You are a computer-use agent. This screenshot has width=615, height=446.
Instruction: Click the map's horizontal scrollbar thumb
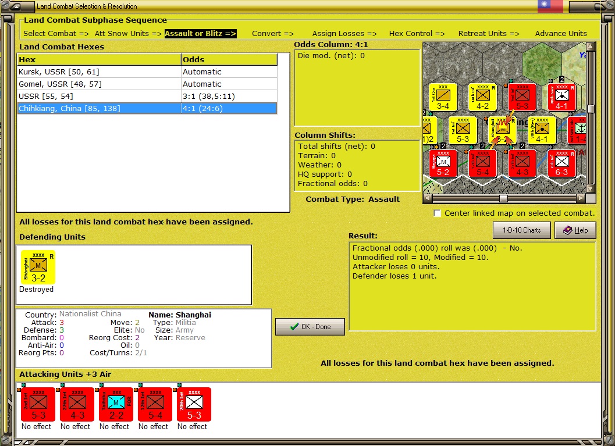[x=503, y=199]
